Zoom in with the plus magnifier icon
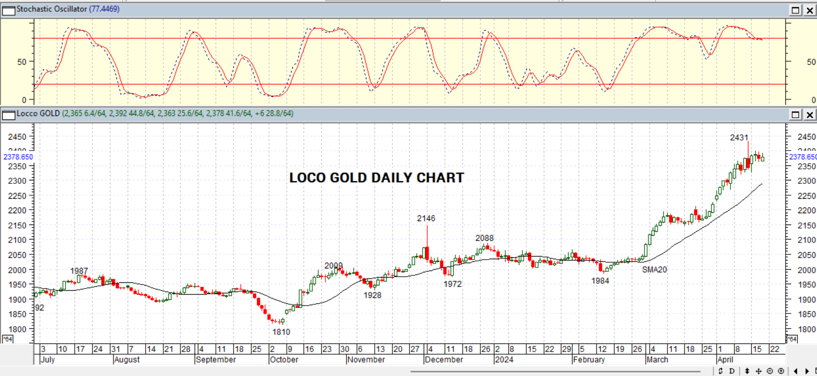The image size is (817, 376). point(781,371)
